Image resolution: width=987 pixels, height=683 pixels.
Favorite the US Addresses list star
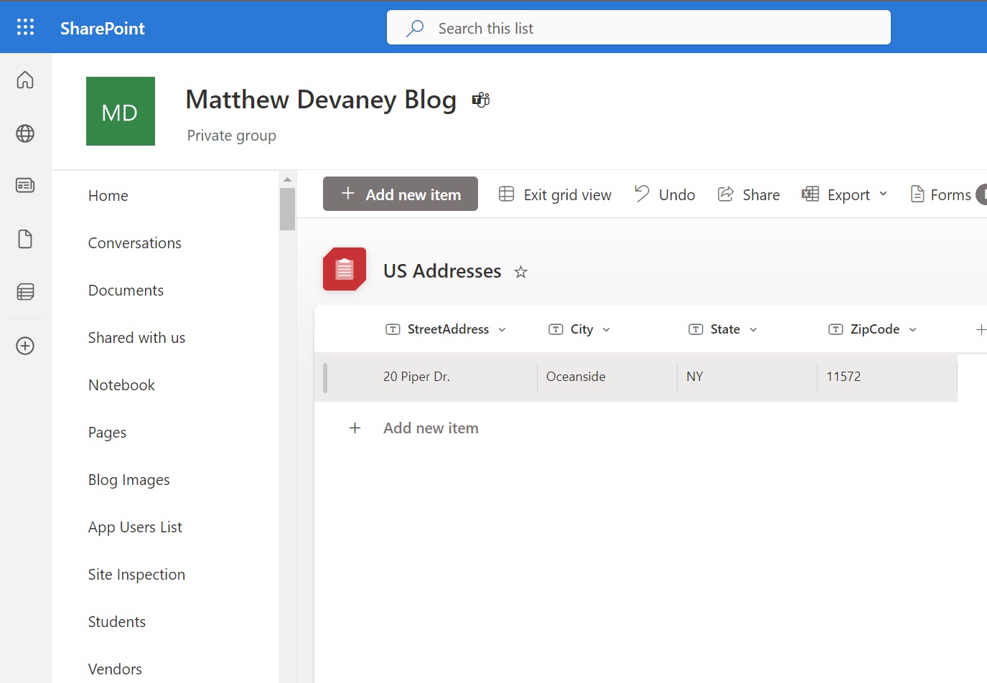[x=521, y=272]
